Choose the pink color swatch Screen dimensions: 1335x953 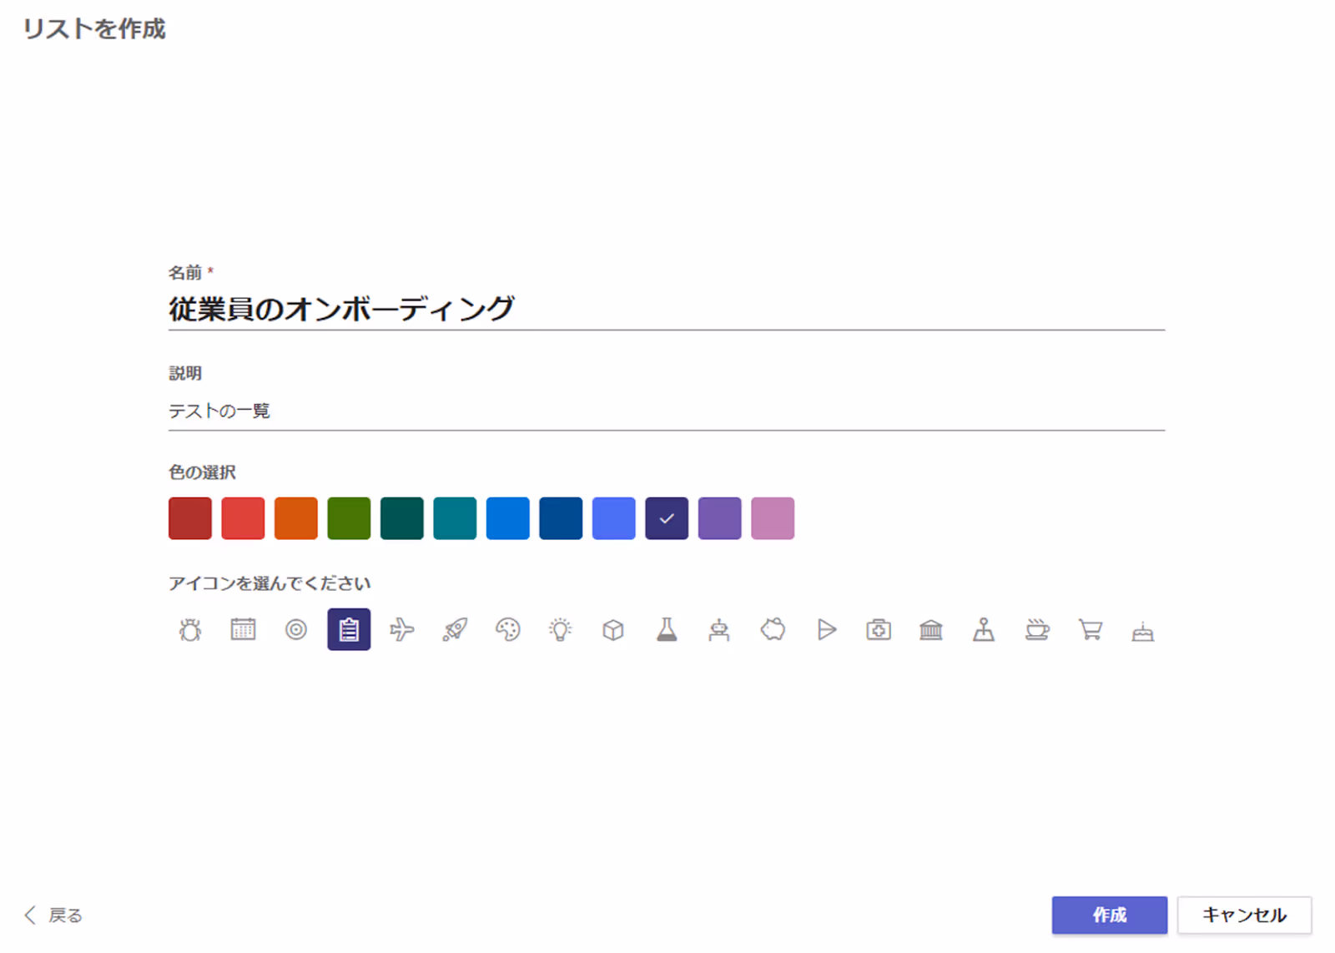click(x=773, y=518)
